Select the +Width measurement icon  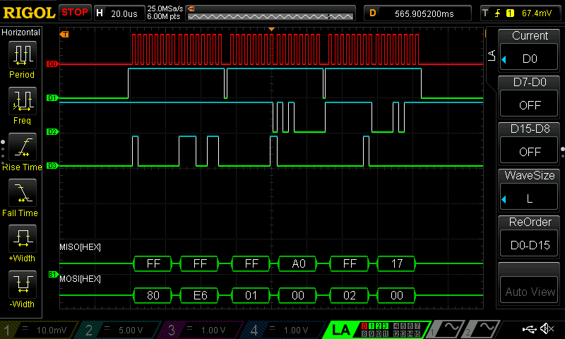pos(22,239)
